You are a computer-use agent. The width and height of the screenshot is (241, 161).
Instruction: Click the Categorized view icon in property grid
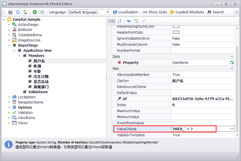[x=112, y=21]
